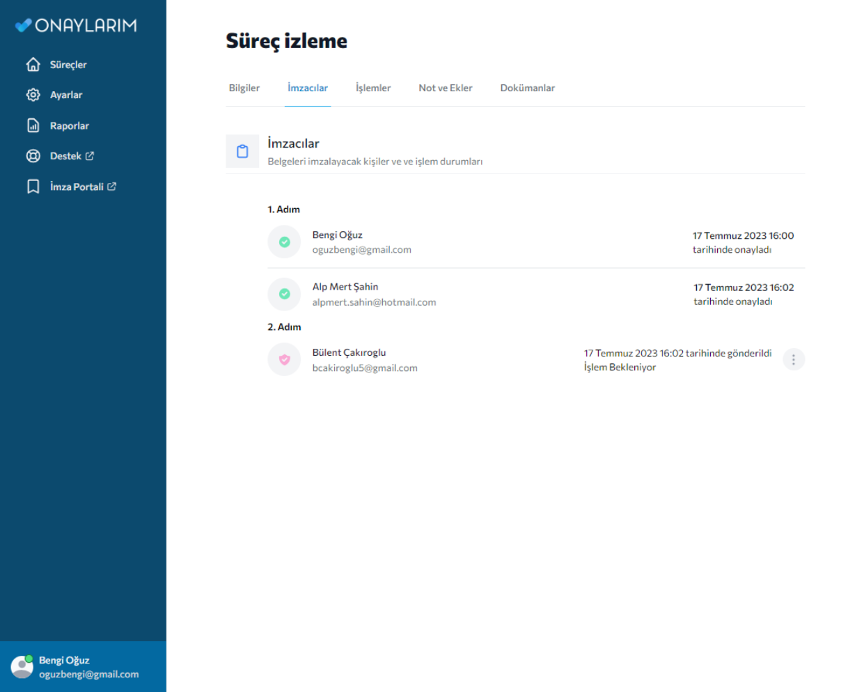Screen dimensions: 864x692
Task: Click Bengi Oğuz's green approved status icon
Action: (x=284, y=242)
